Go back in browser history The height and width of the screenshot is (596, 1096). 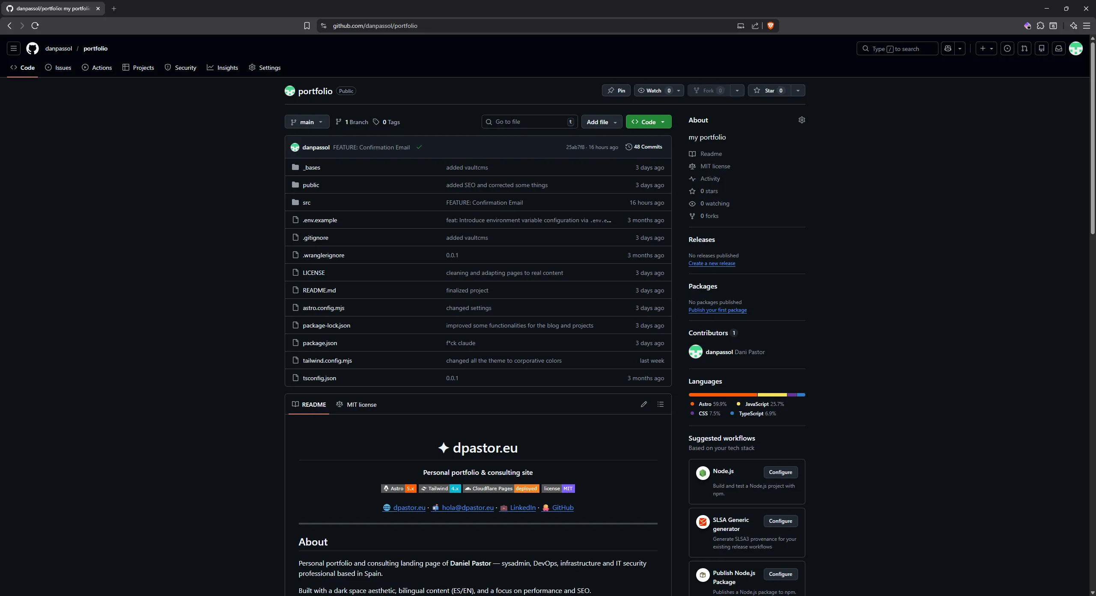[9, 26]
